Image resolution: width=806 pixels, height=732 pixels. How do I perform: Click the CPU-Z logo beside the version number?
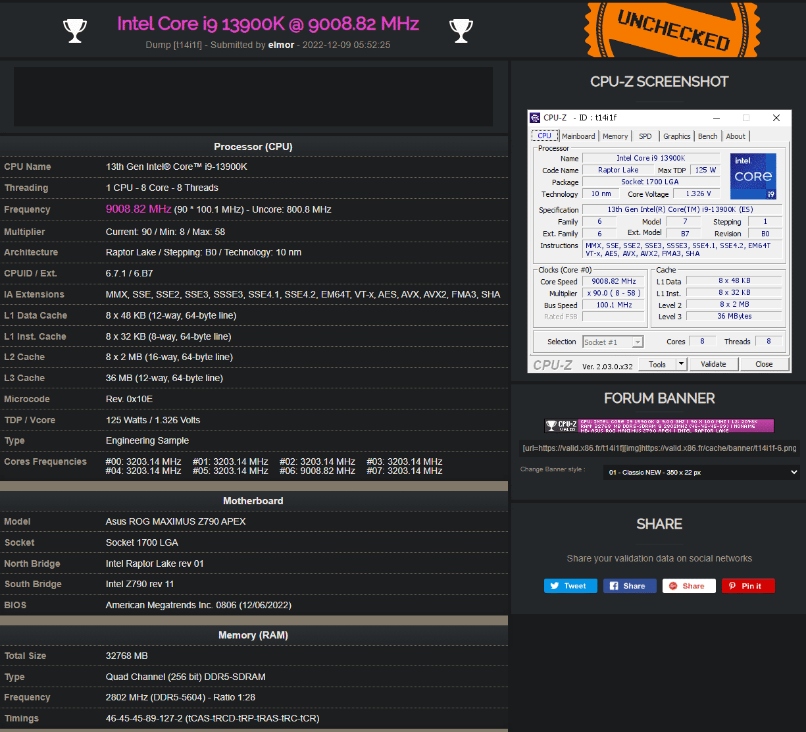coord(553,365)
